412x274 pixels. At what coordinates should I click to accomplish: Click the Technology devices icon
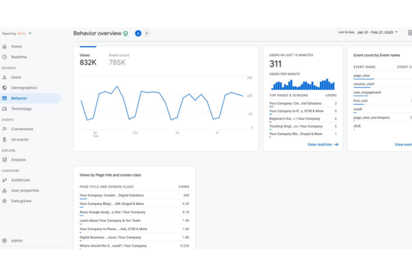(x=5, y=109)
